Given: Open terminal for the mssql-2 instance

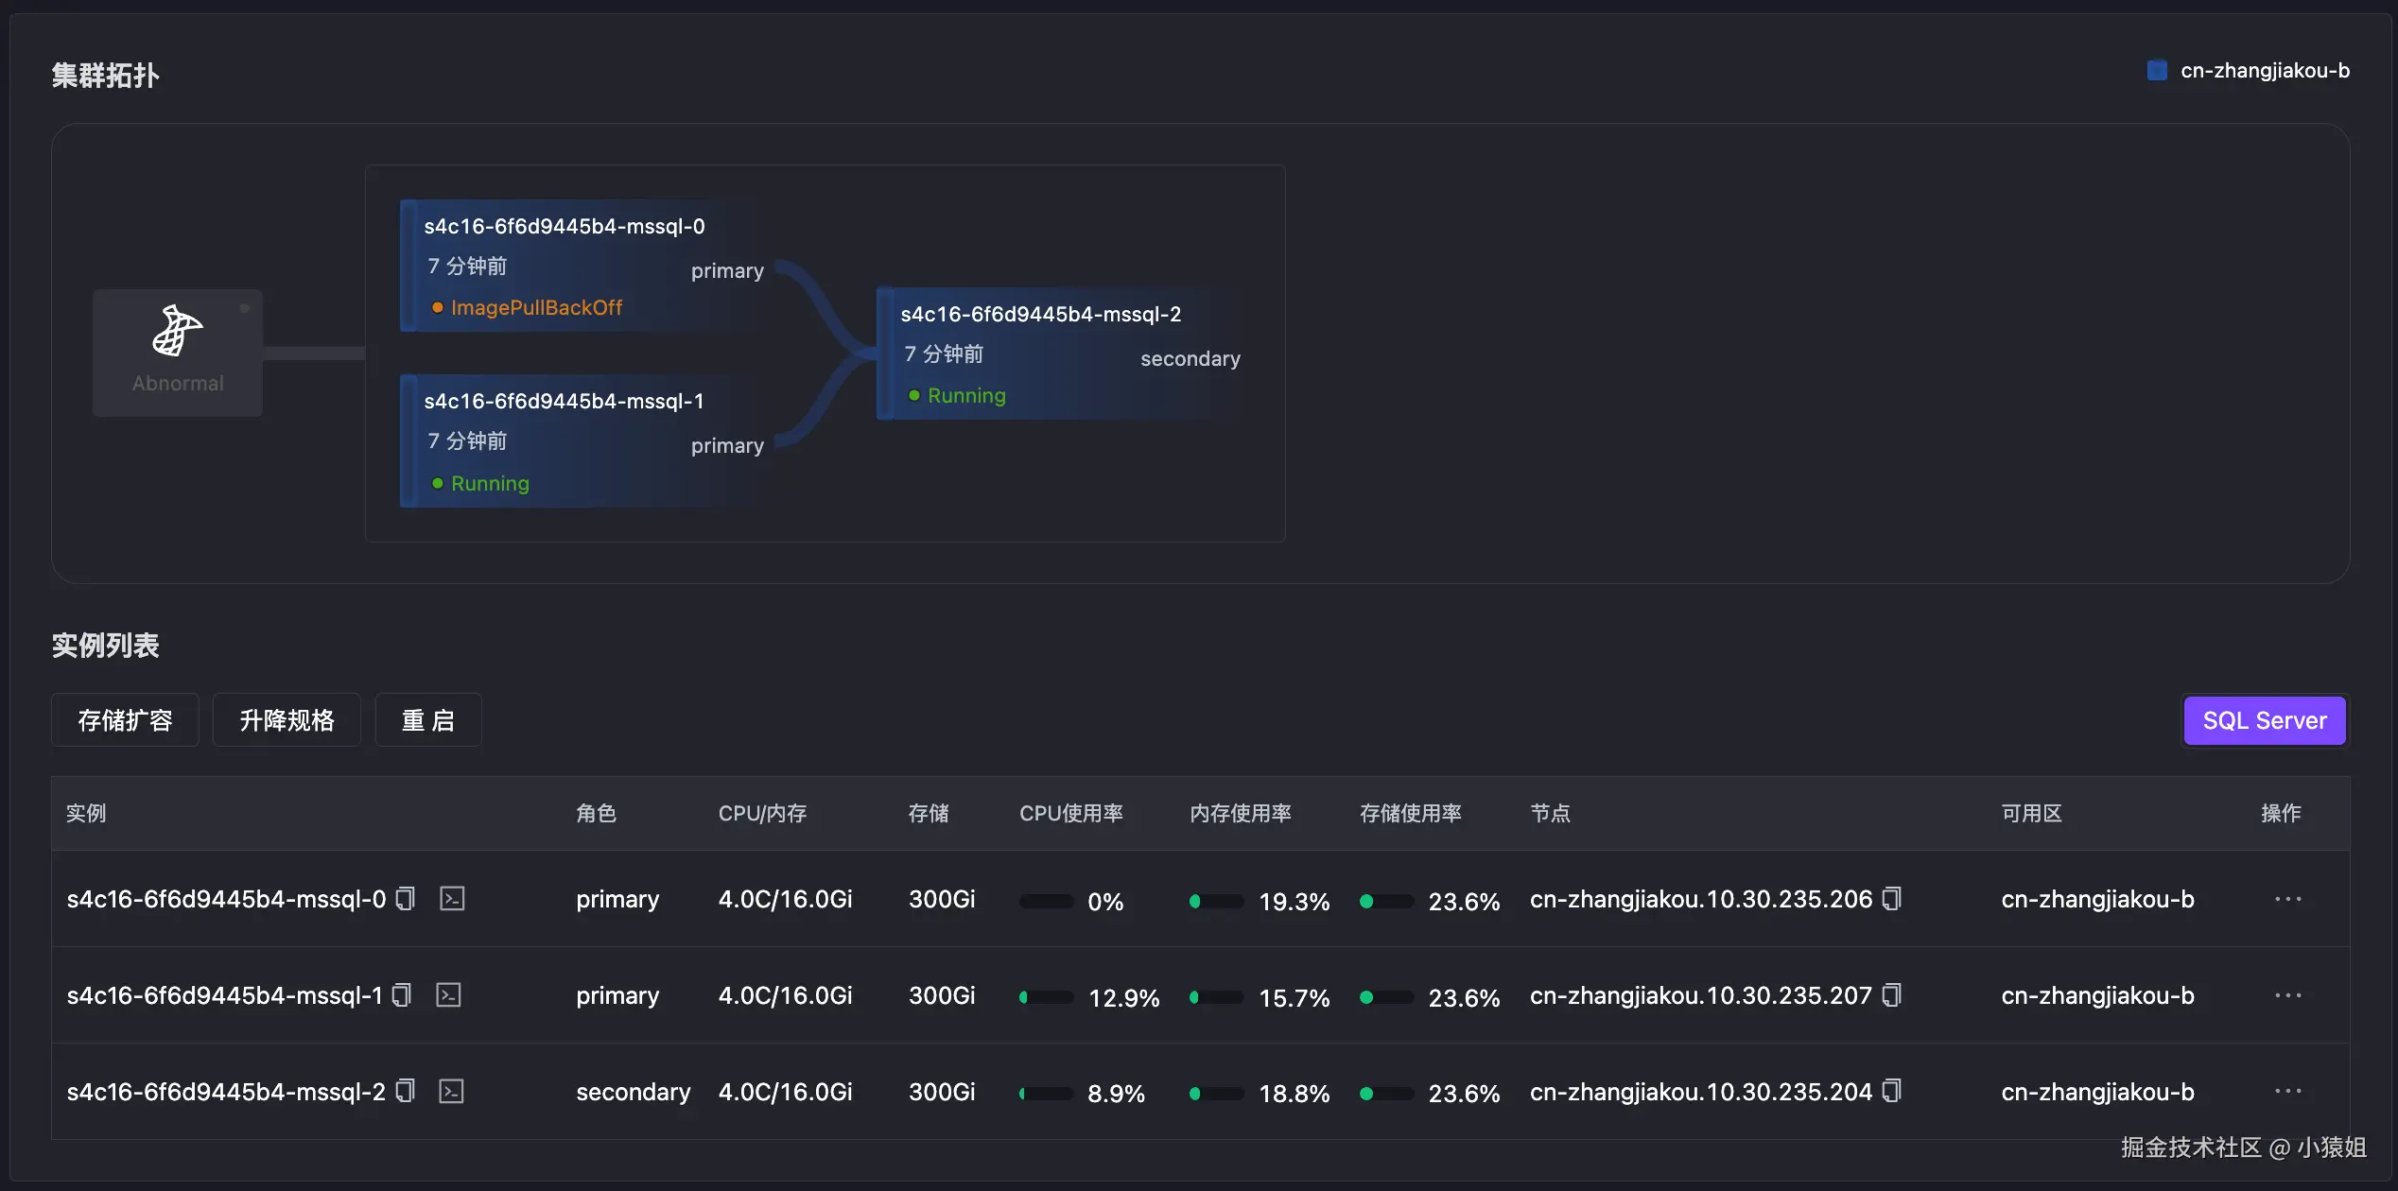Looking at the screenshot, I should pos(451,1092).
